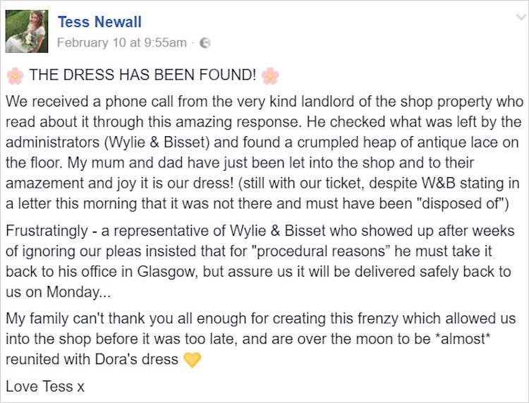Click the February 10 at 9:55am timestamp

pyautogui.click(x=121, y=42)
